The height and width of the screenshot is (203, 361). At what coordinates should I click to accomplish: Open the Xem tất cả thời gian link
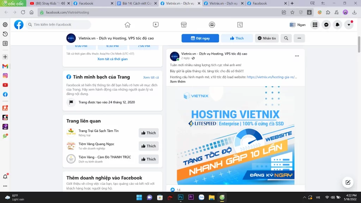[112, 59]
